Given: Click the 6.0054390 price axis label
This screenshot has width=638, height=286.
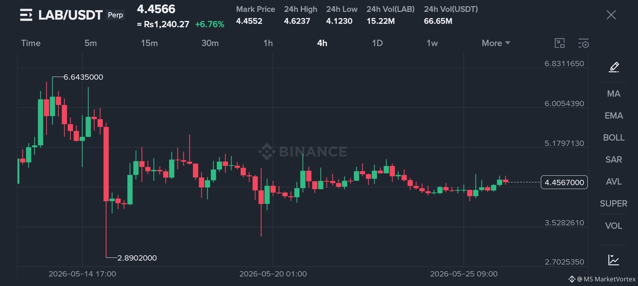Looking at the screenshot, I should tap(564, 104).
